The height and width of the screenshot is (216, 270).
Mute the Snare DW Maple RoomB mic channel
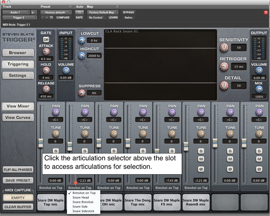(x=201, y=159)
